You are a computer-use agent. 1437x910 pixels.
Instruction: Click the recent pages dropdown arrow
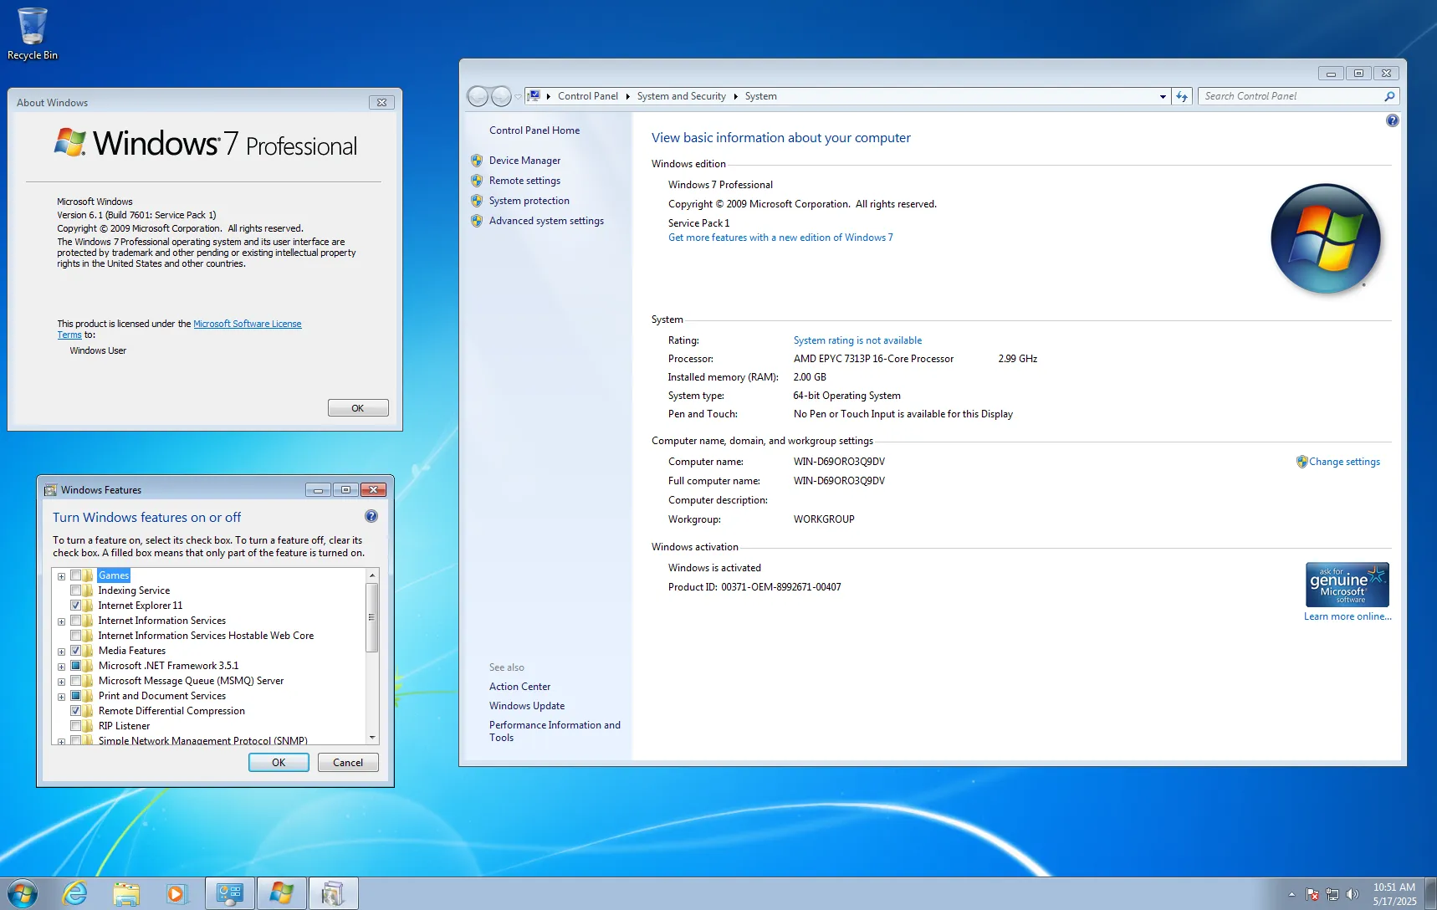(518, 97)
